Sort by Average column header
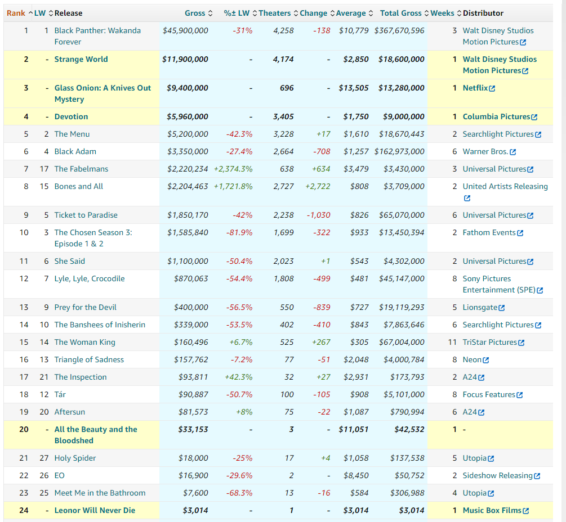 click(x=351, y=13)
